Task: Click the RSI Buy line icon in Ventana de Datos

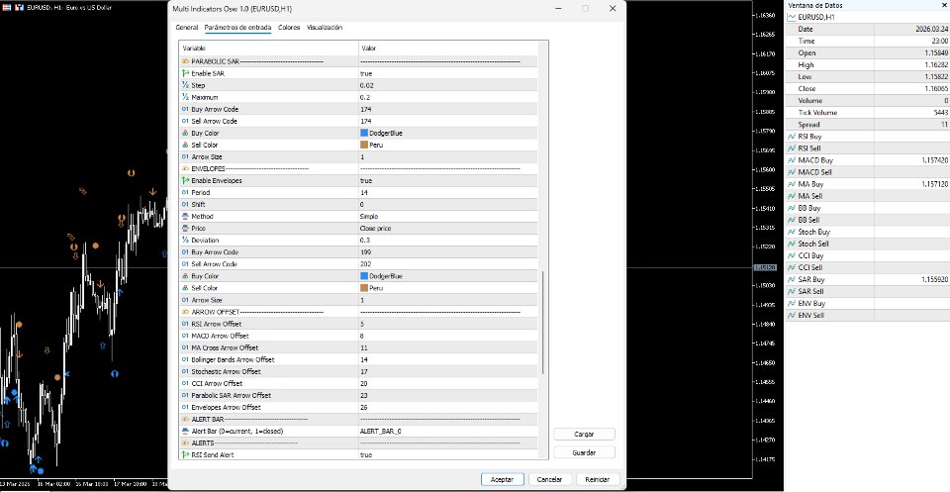Action: click(x=792, y=137)
